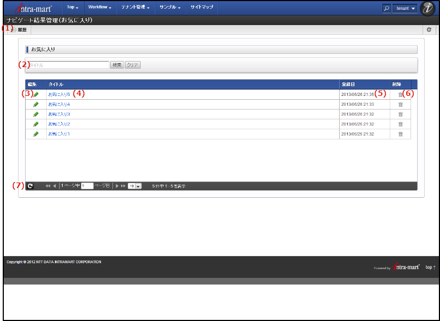440x321 pixels.
Task: Open the サイトマップ menu item
Action: [x=202, y=7]
